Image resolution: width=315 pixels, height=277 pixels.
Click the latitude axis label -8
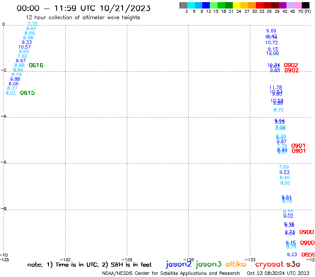point(3,209)
